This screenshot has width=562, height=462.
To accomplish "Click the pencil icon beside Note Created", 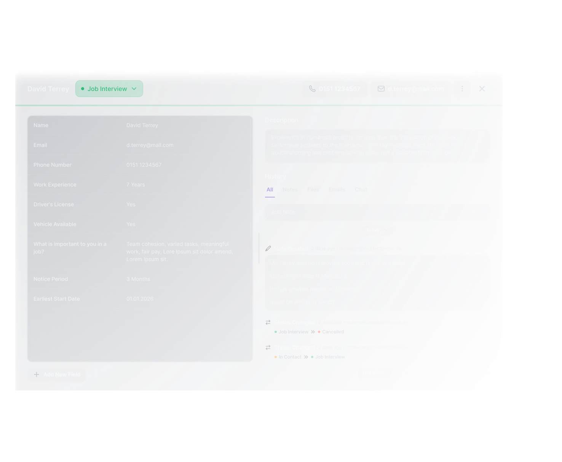I will (x=268, y=249).
